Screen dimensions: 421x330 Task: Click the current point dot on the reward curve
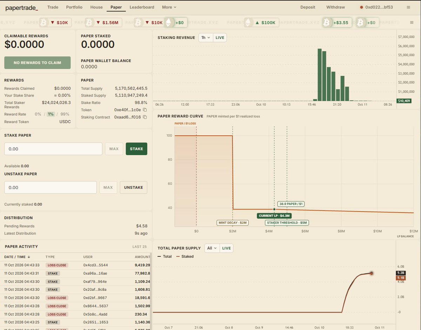274,209
